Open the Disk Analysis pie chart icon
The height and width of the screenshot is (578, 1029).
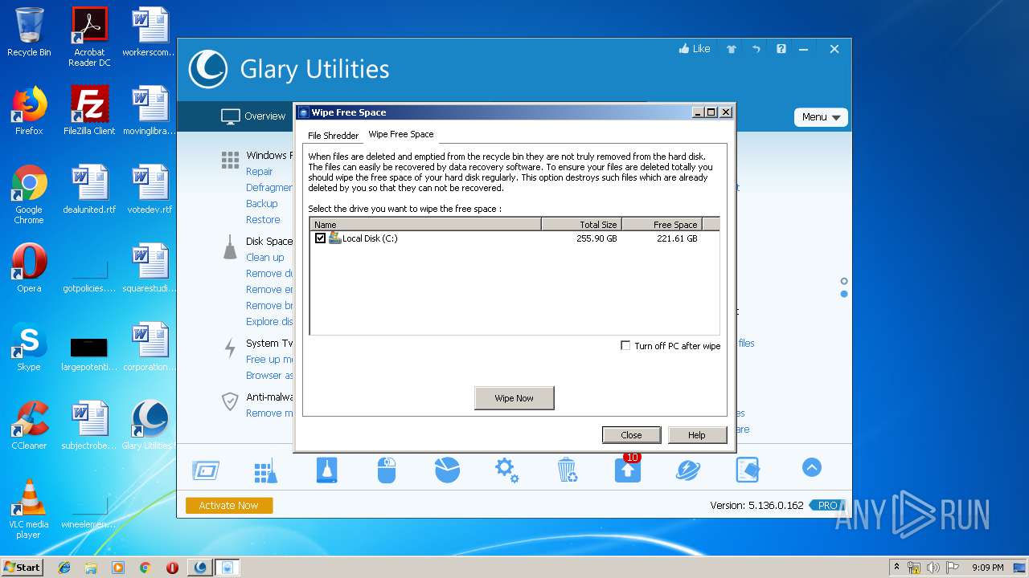pos(447,470)
